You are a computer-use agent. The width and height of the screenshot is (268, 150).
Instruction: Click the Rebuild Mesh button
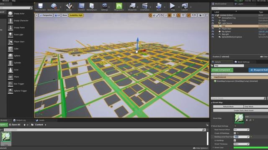(228, 107)
